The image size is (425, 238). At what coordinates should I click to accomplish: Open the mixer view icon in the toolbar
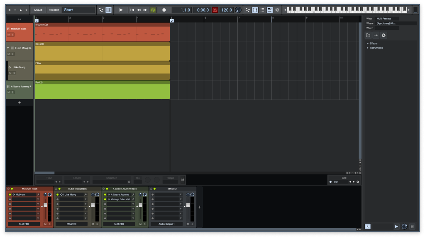pyautogui.click(x=255, y=10)
